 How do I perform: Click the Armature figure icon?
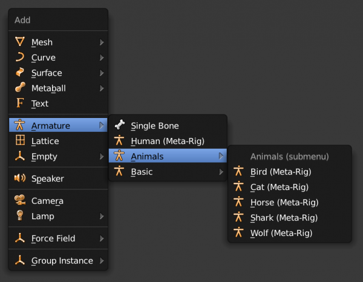coord(19,125)
